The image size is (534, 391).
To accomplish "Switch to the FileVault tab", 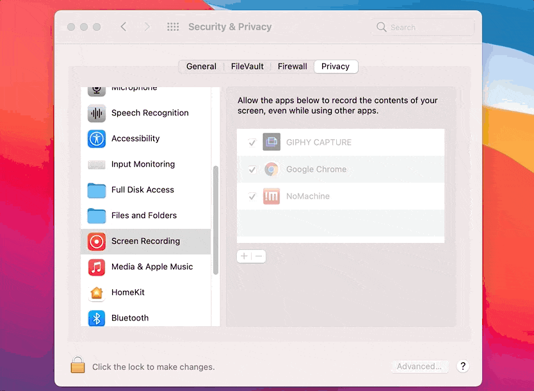I will pyautogui.click(x=247, y=67).
